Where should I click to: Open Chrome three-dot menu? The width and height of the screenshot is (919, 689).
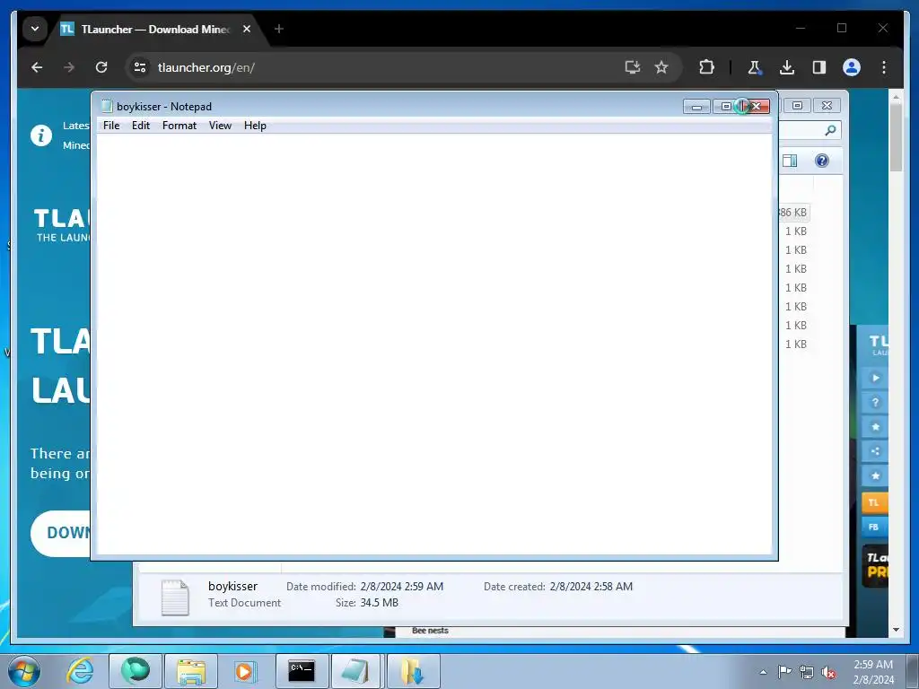coord(884,67)
